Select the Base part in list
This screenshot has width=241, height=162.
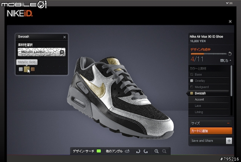point(209,75)
